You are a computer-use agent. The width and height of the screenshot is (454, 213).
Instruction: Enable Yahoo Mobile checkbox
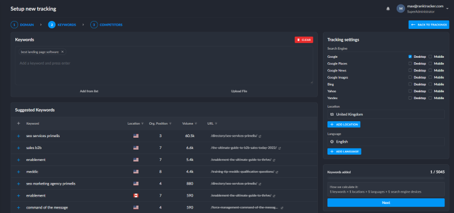(x=430, y=91)
